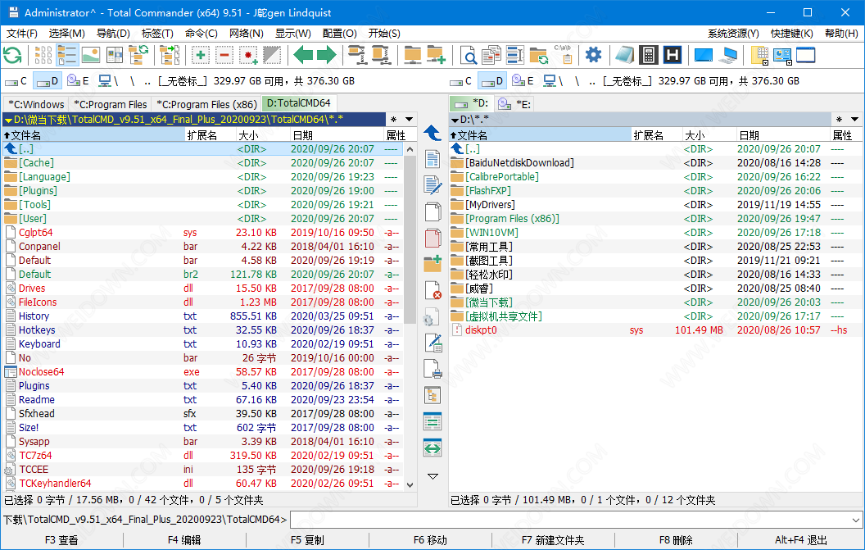This screenshot has height=550, width=865.
Task: Click the left panel scrollbar up arrow
Action: point(410,149)
